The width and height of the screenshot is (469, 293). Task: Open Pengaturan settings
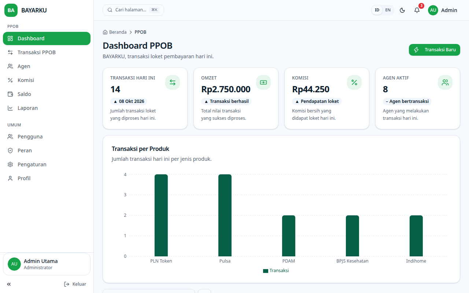47,164
